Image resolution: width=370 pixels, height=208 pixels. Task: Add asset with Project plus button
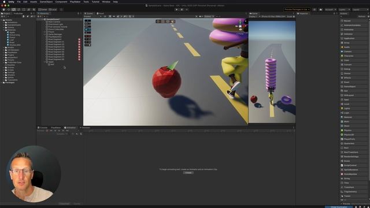click(2, 17)
